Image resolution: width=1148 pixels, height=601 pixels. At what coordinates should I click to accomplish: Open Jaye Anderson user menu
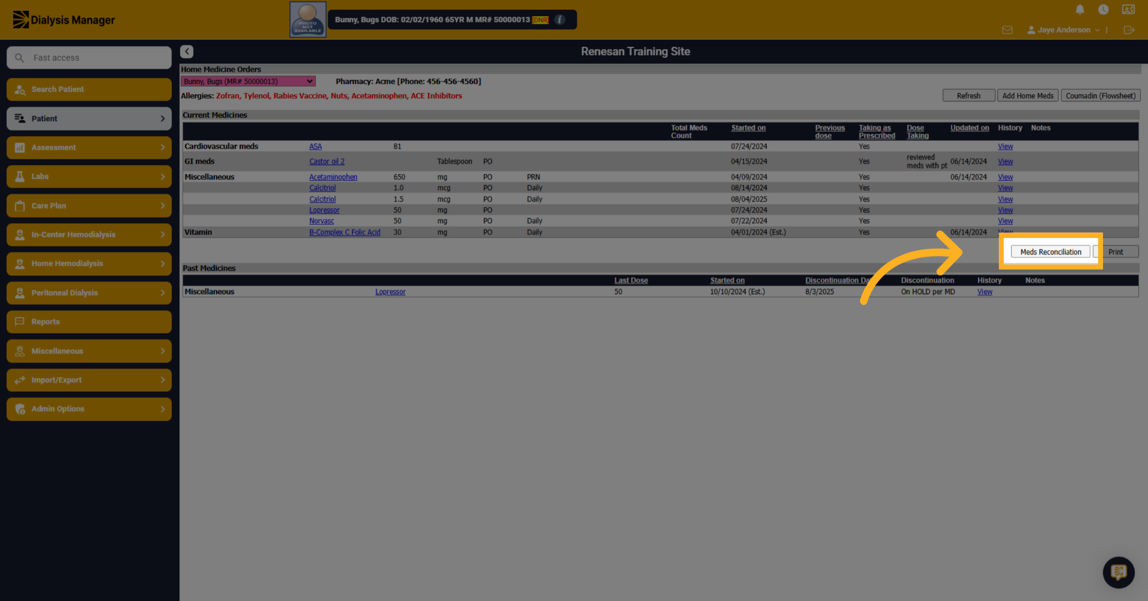coord(1063,30)
